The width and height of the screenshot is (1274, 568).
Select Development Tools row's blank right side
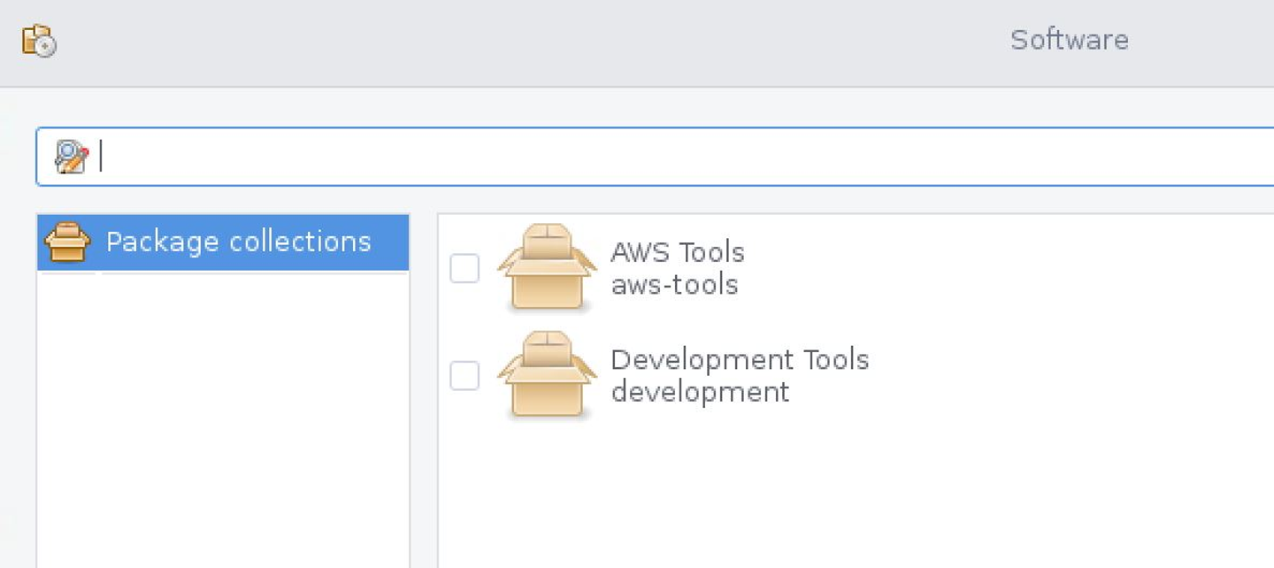(1062, 375)
